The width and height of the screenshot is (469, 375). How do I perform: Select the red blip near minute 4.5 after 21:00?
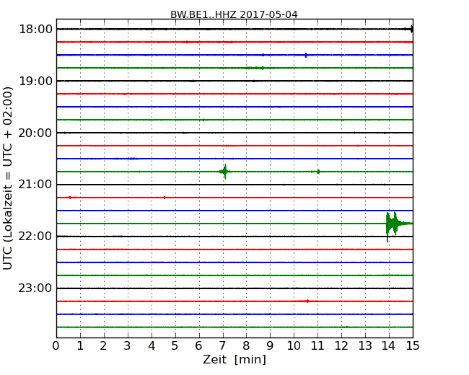165,198
